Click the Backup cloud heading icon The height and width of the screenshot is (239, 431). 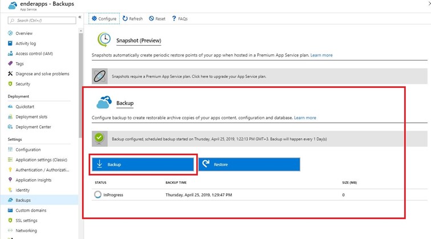coord(104,102)
